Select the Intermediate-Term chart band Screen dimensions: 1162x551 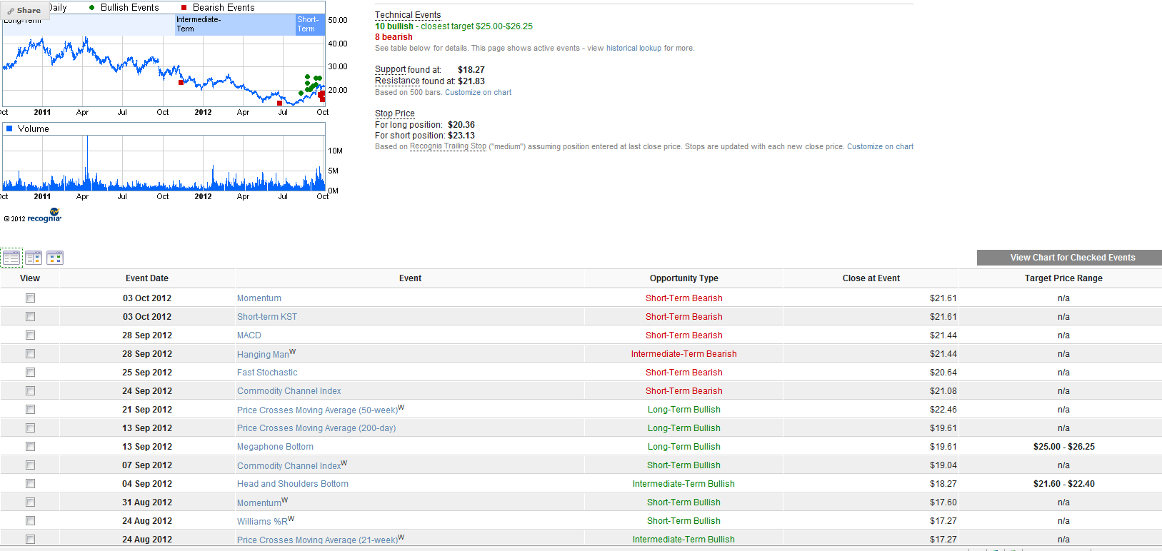235,24
